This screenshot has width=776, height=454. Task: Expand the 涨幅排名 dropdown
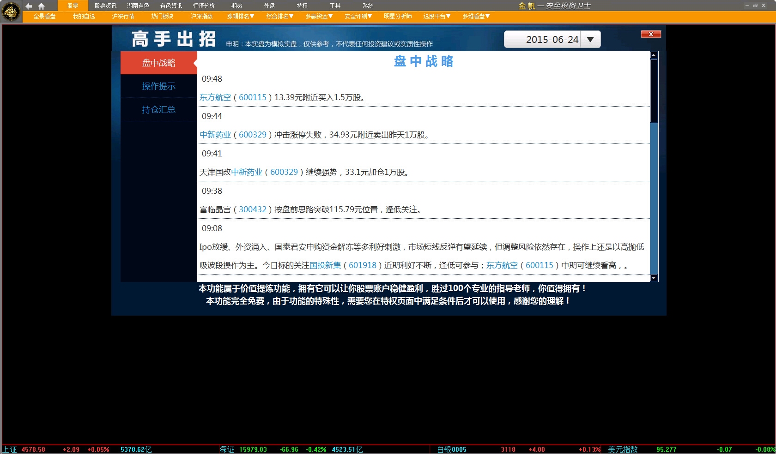pos(241,16)
